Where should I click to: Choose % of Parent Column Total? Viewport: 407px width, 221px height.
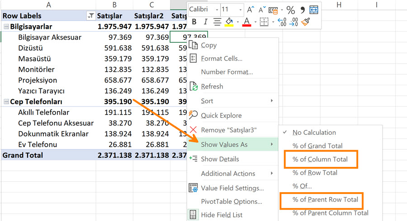click(331, 213)
